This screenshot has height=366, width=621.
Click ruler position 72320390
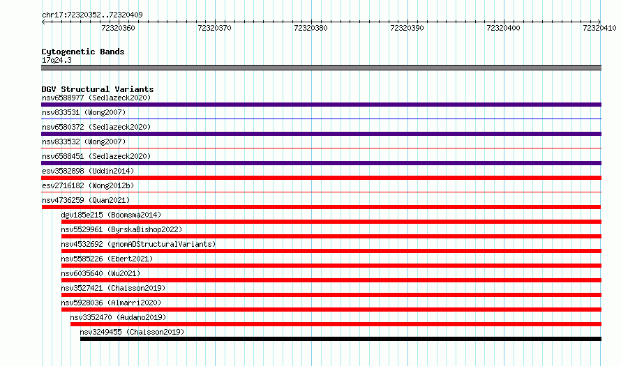[x=407, y=28]
